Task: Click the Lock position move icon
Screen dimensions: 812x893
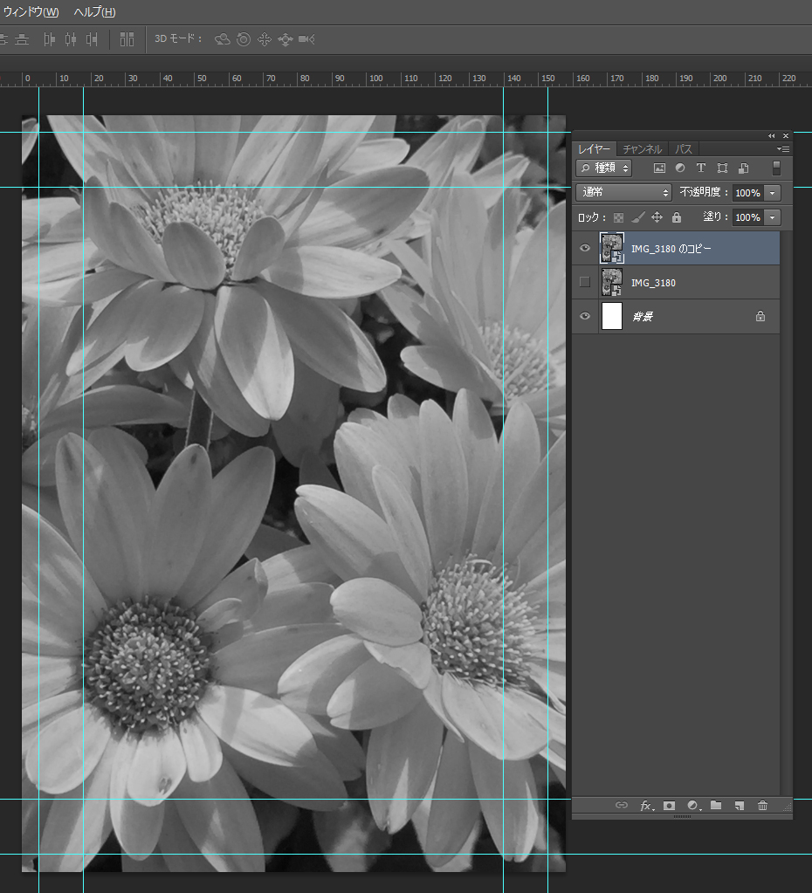Action: click(657, 217)
